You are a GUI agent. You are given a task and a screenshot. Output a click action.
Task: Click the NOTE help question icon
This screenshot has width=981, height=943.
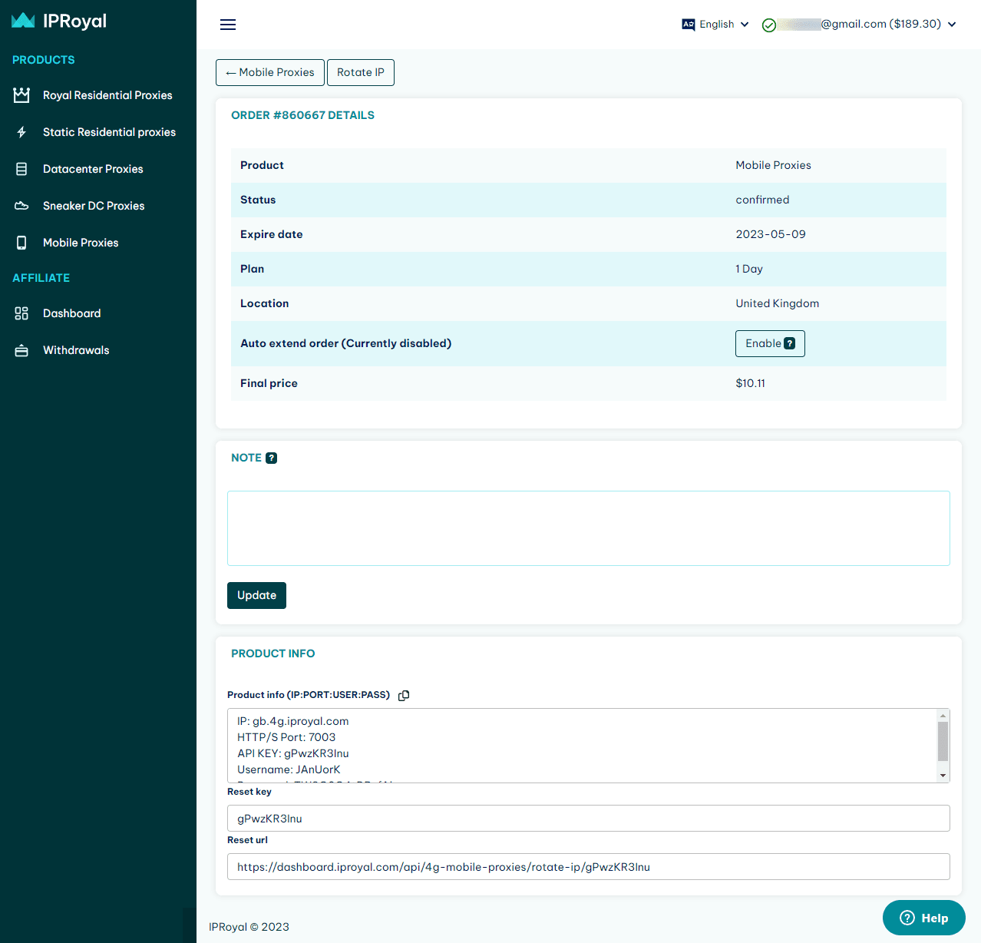coord(271,458)
